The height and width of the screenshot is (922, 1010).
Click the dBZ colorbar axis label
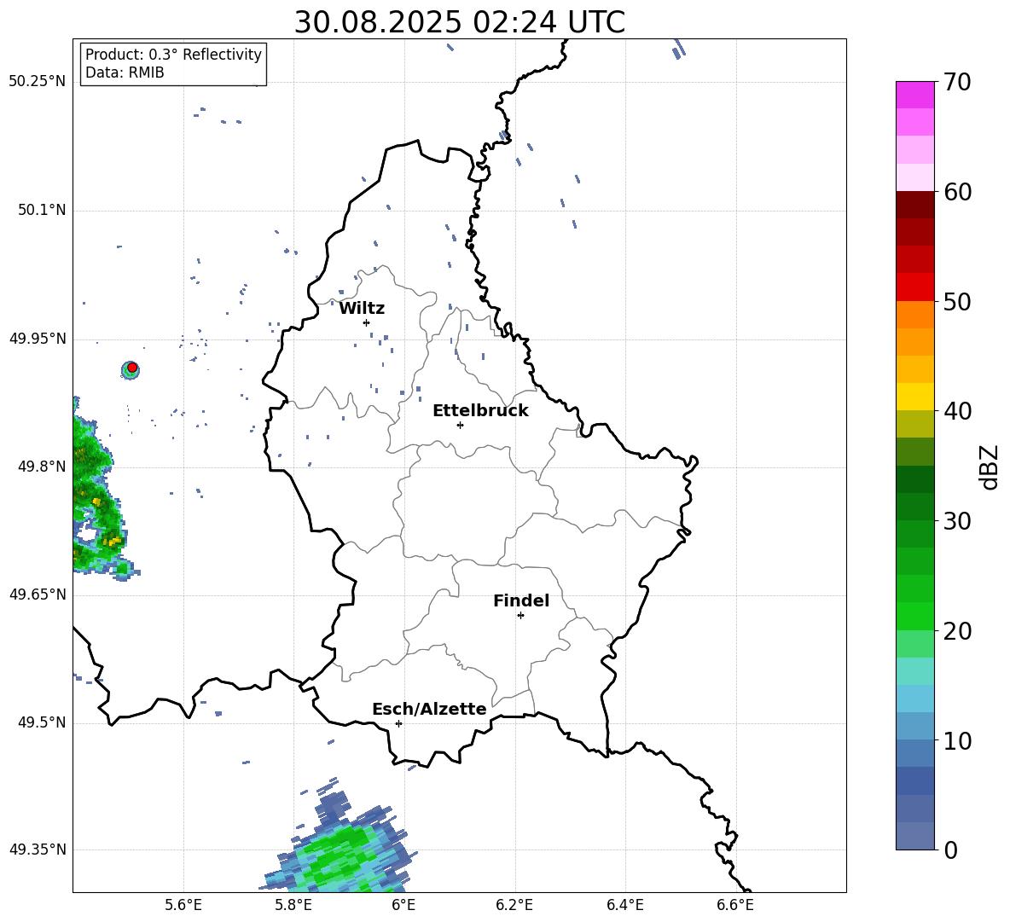tap(988, 467)
